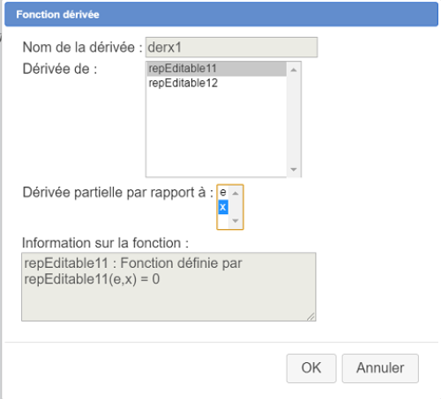The width and height of the screenshot is (441, 399).
Task: Click the OK button
Action: tap(311, 368)
